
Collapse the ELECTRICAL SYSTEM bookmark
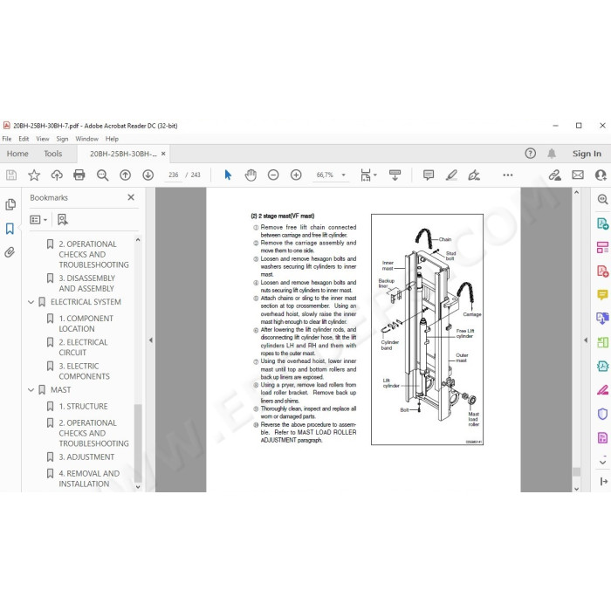point(31,302)
